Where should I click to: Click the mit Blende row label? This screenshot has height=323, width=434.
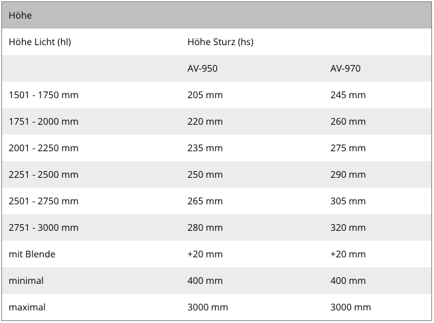(x=32, y=254)
